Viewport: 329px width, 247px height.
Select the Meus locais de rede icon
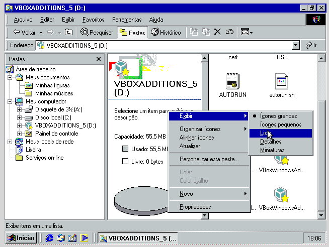pyautogui.click(x=19, y=142)
